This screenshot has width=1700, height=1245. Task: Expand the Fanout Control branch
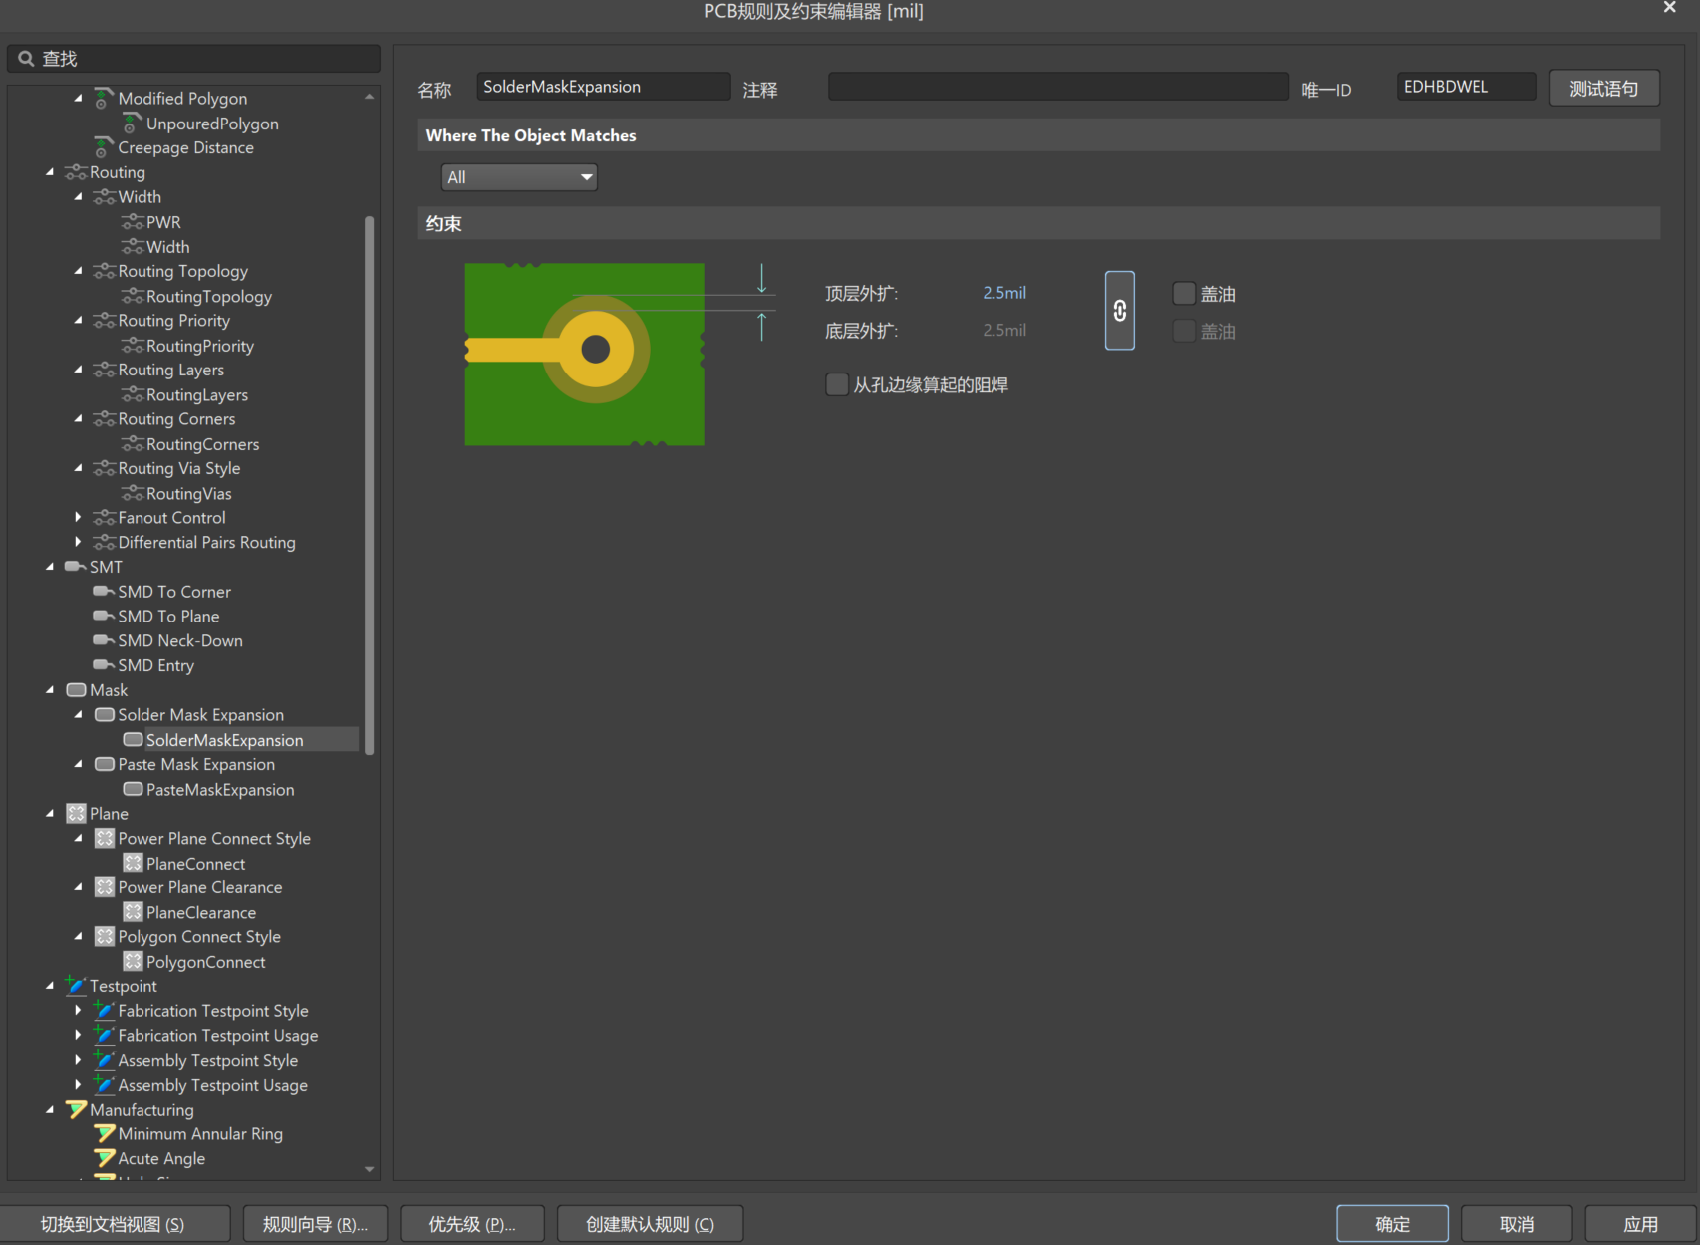[x=79, y=517]
